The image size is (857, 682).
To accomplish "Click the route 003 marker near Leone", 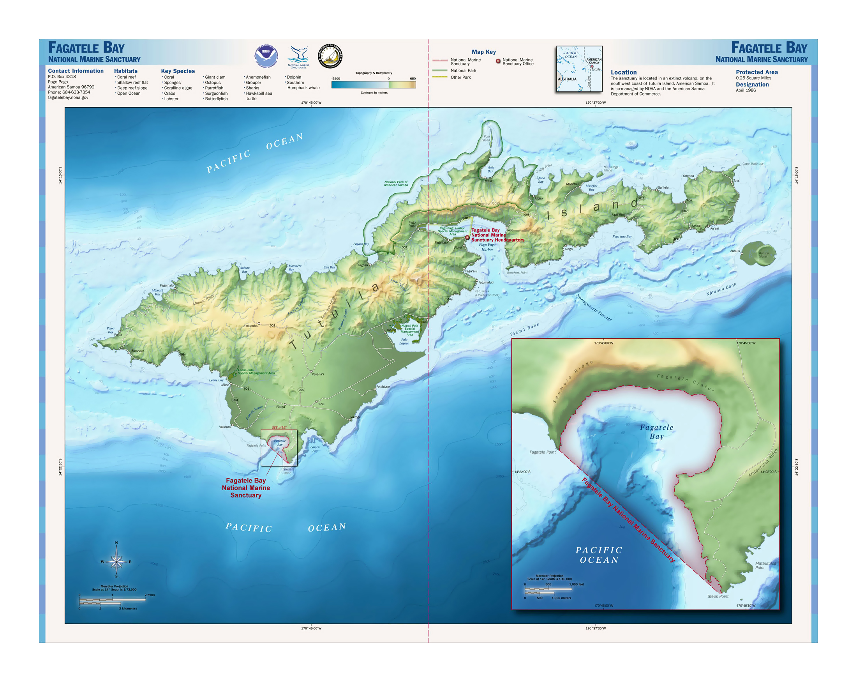I will (x=235, y=400).
